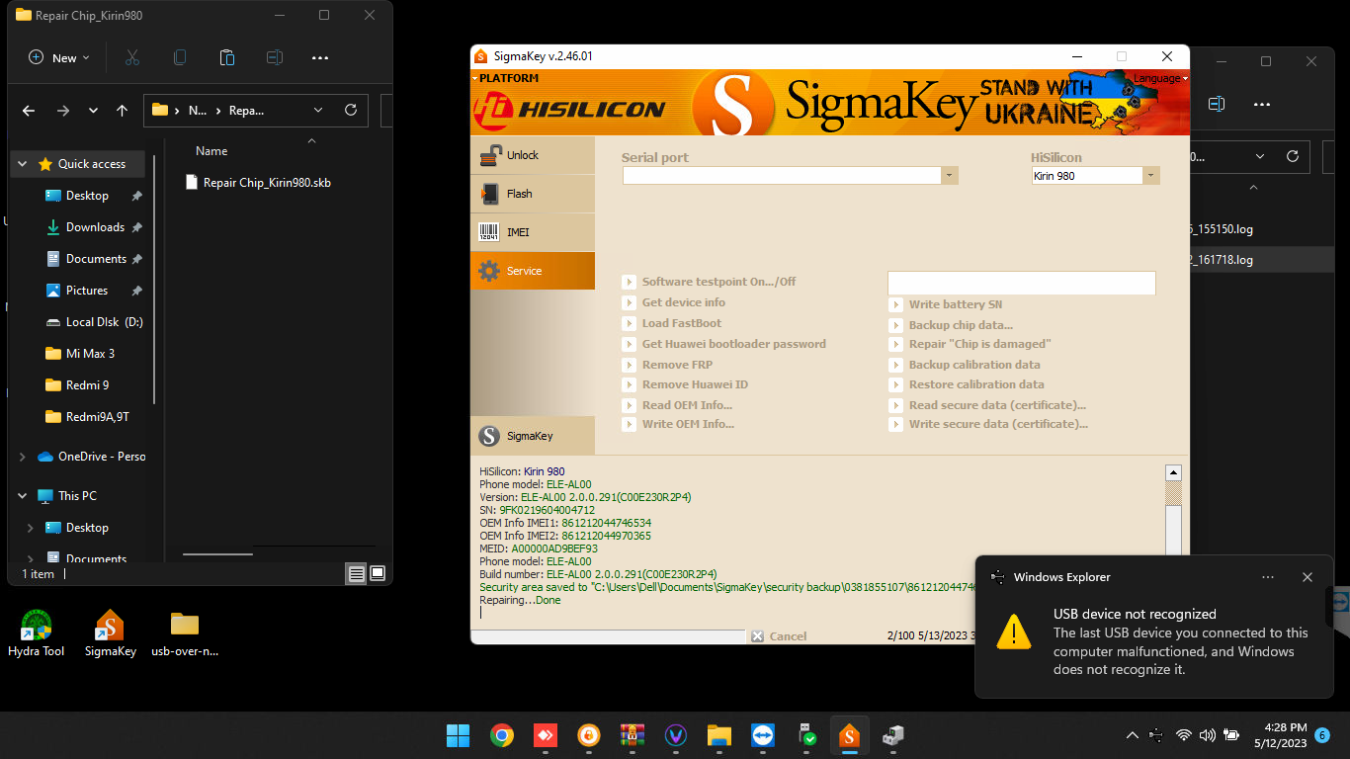Click the Name column header
1350x759 pixels.
(x=211, y=151)
